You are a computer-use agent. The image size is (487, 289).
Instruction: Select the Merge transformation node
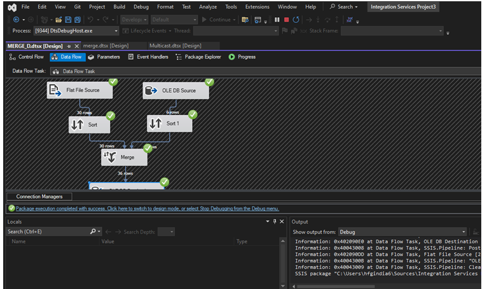(124, 158)
